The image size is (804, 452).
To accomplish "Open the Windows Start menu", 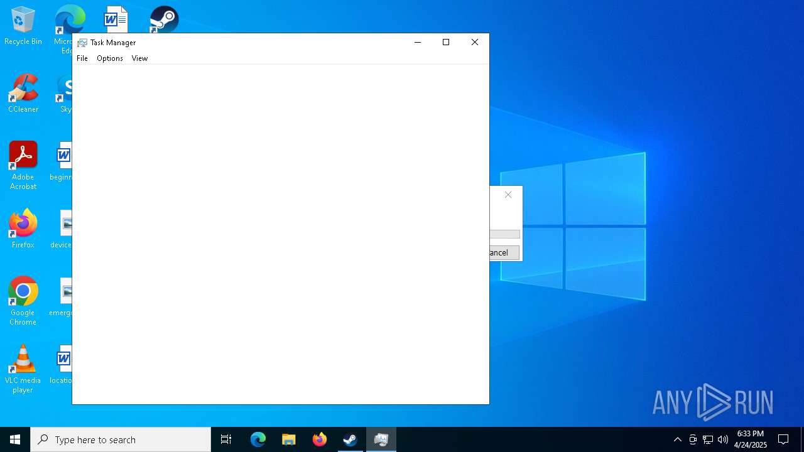I will pos(15,439).
